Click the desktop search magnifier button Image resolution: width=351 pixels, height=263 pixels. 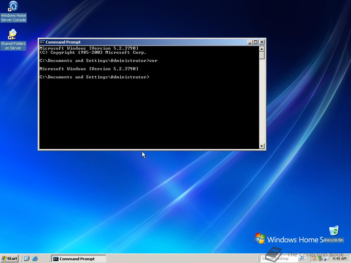click(x=302, y=259)
